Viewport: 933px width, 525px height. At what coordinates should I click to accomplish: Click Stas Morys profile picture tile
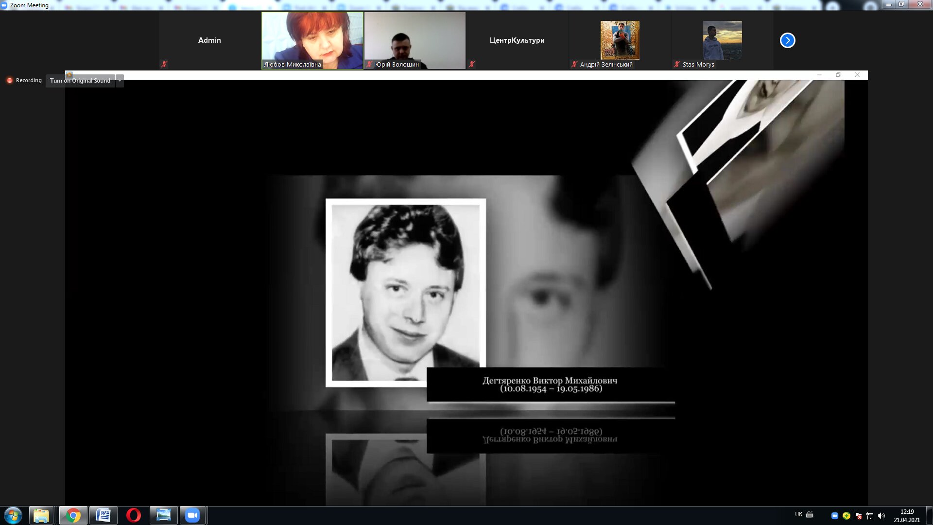click(722, 40)
